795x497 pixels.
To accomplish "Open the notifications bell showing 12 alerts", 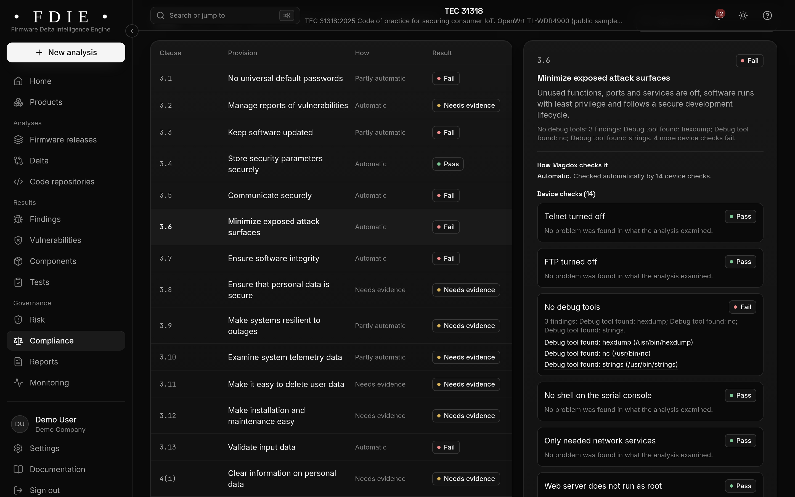I will [x=719, y=15].
